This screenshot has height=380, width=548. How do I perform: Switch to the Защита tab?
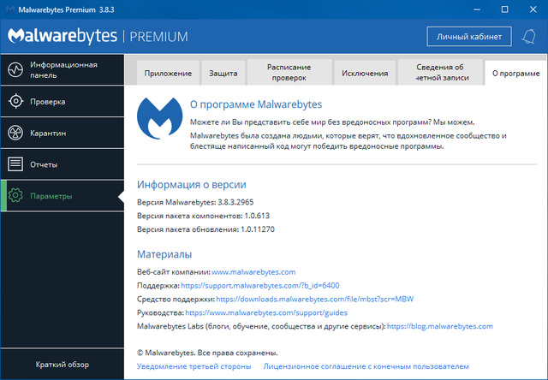tap(223, 74)
